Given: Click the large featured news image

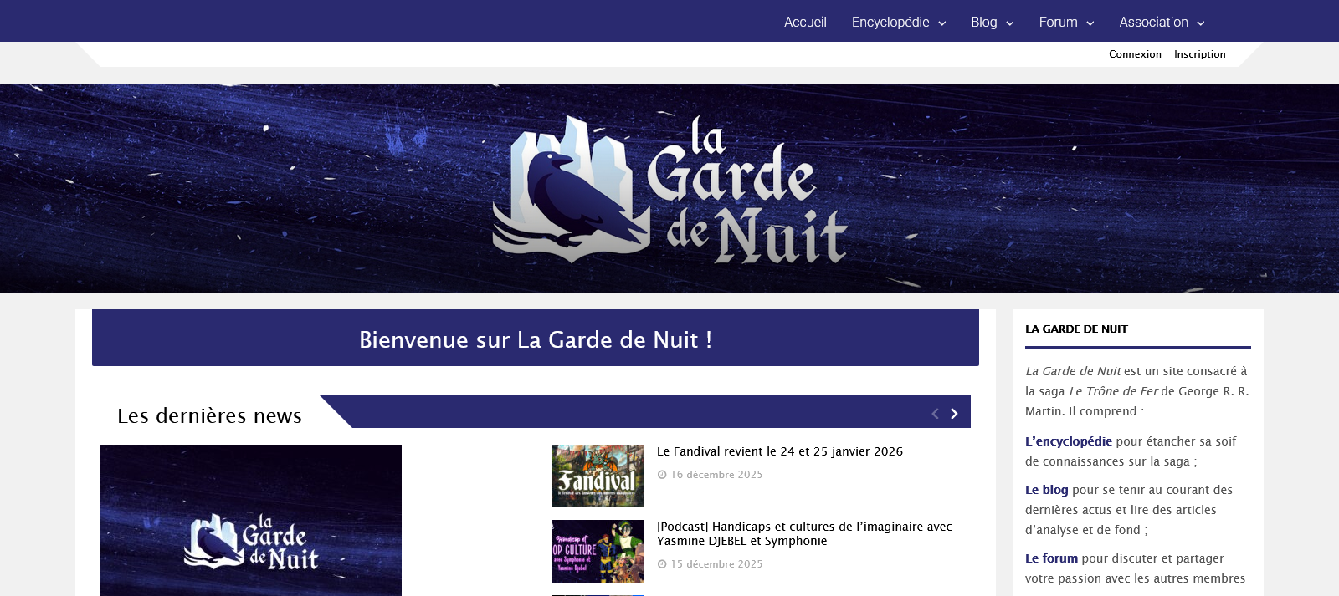Looking at the screenshot, I should [251, 520].
